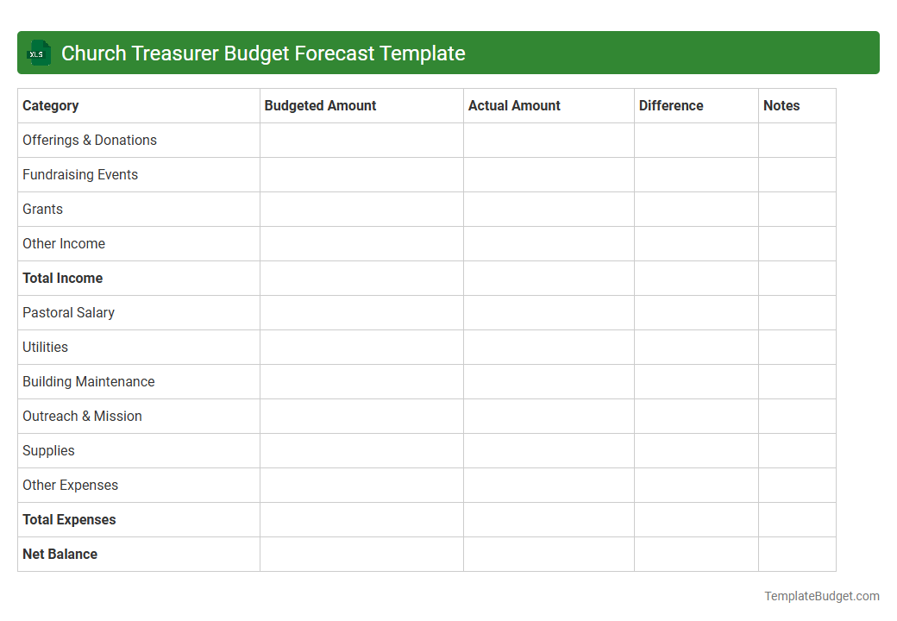Image resolution: width=897 pixels, height=621 pixels.
Task: Open the TemplateBudget.com link
Action: pyautogui.click(x=821, y=595)
